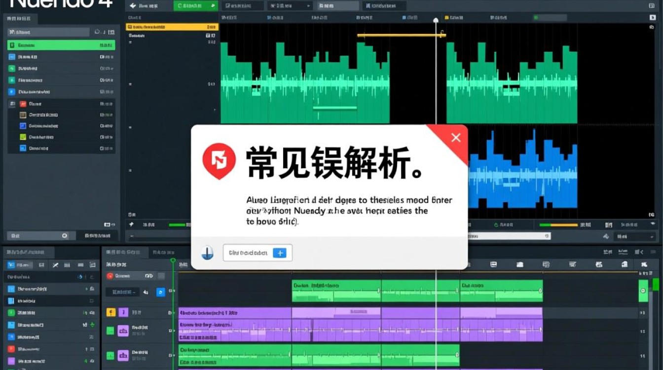The width and height of the screenshot is (663, 370).
Task: Select the green highlighted row in upper-left list
Action: point(61,45)
